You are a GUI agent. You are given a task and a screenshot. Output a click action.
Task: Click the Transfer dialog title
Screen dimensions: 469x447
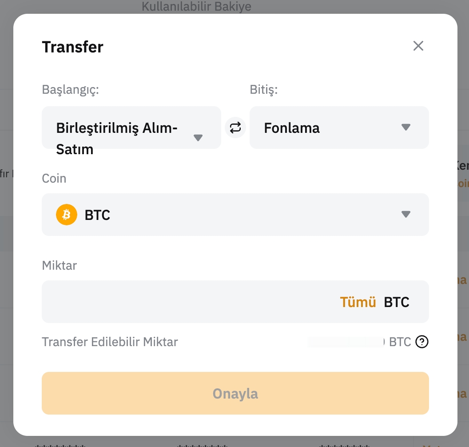point(72,47)
